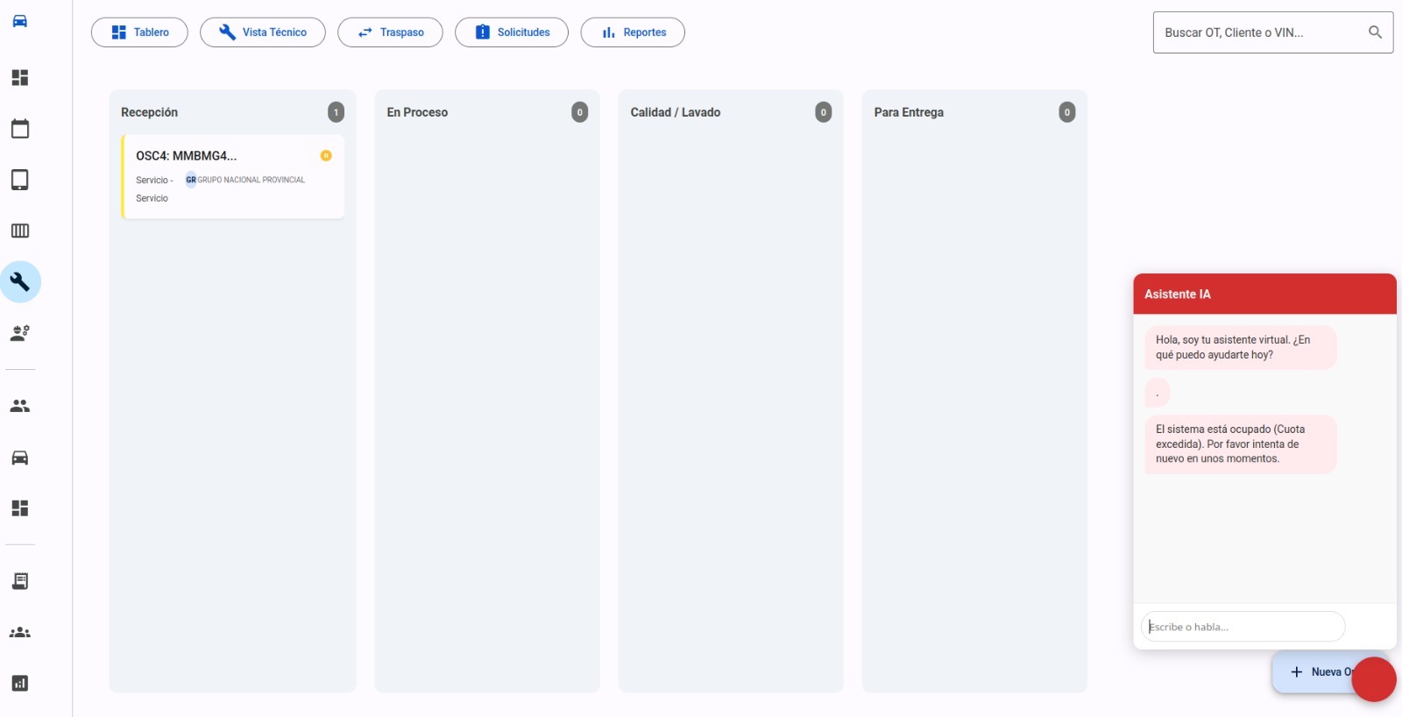The width and height of the screenshot is (1402, 717).
Task: Click the three-person group icon in sidebar
Action: pos(19,633)
